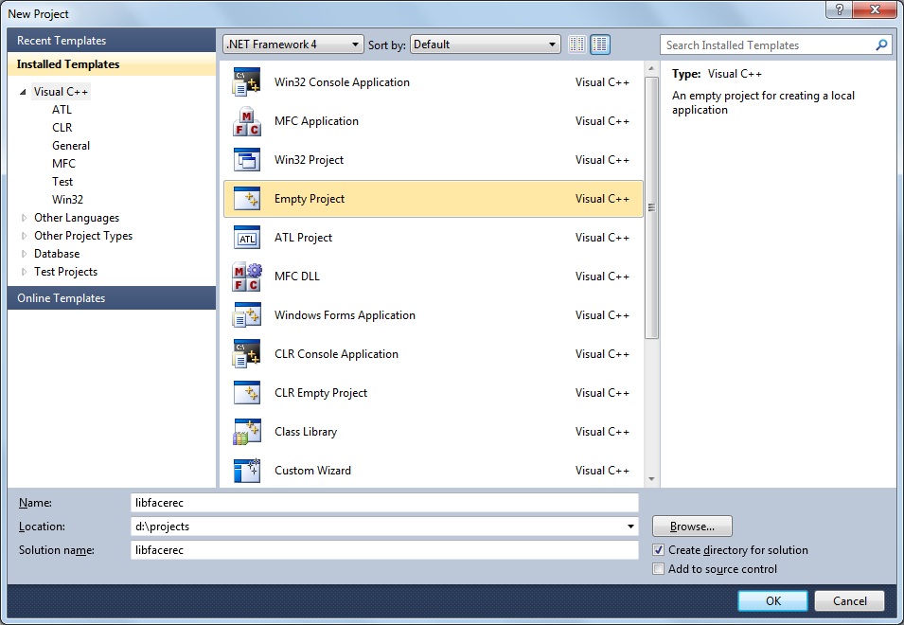
Task: Expand the Other Languages node
Action: click(24, 218)
